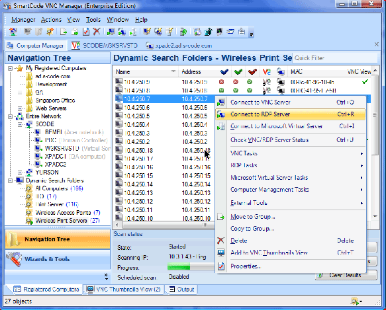
Task: Click the Quick Filter input field
Action: coord(335,58)
